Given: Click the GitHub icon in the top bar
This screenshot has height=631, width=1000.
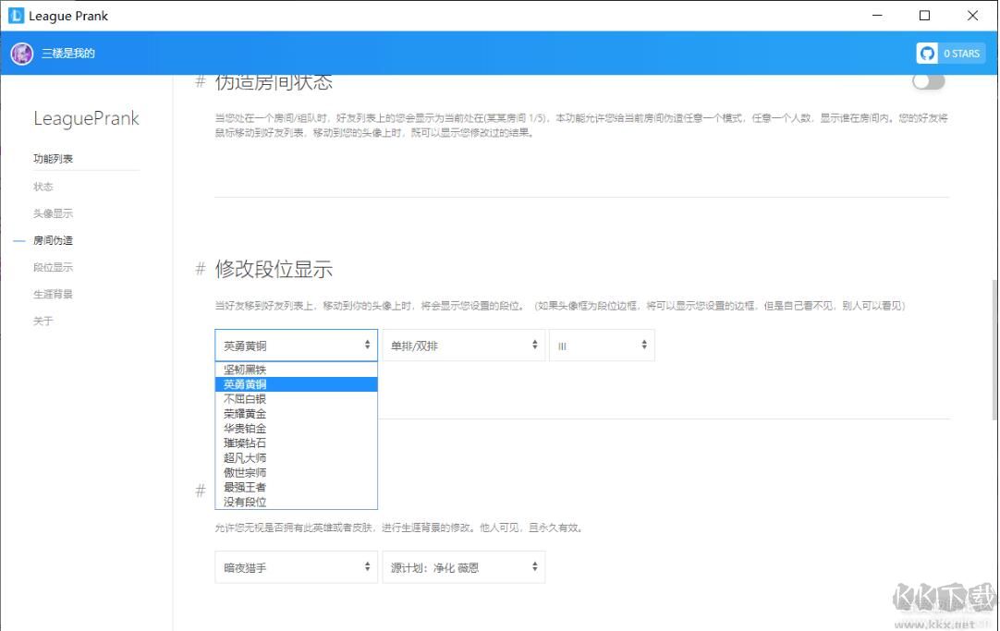Looking at the screenshot, I should pos(926,53).
